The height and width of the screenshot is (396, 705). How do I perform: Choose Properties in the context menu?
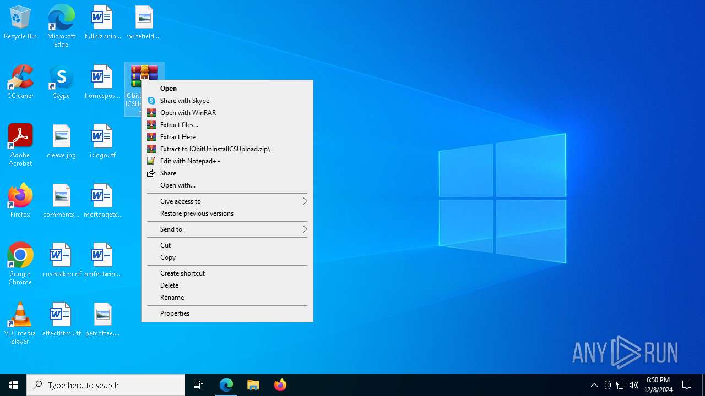(x=227, y=313)
